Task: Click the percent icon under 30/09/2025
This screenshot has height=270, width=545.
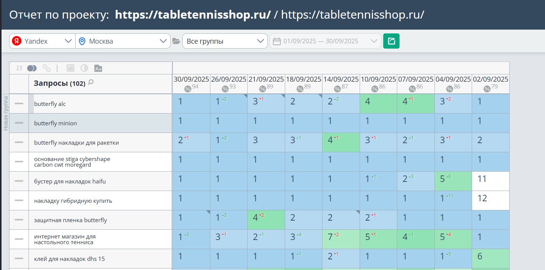Action: [188, 89]
